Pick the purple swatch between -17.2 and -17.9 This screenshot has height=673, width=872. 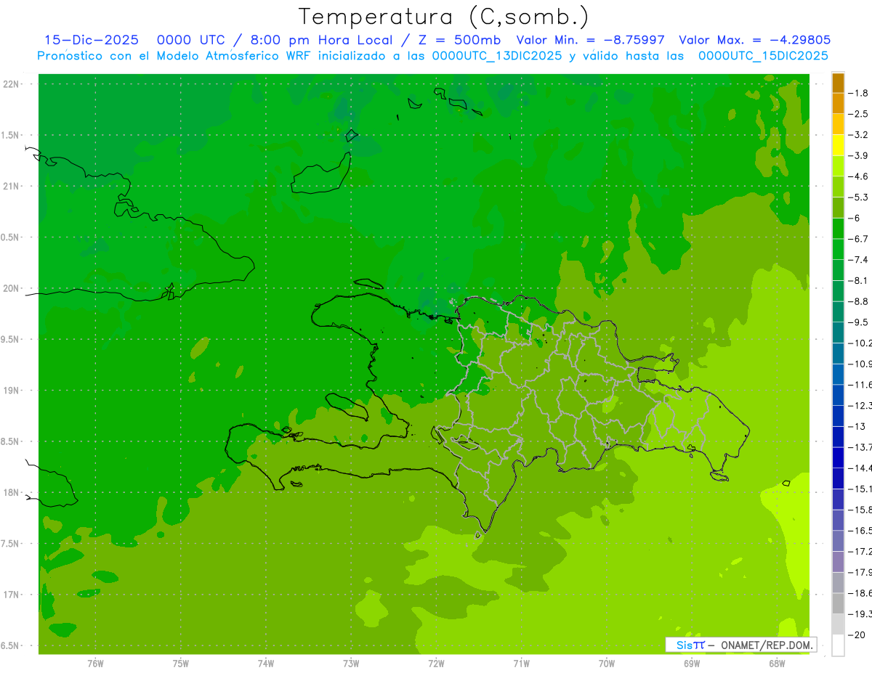[838, 562]
